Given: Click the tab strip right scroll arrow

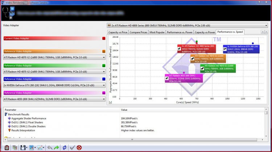Looking at the screenshot, I should (x=267, y=32).
